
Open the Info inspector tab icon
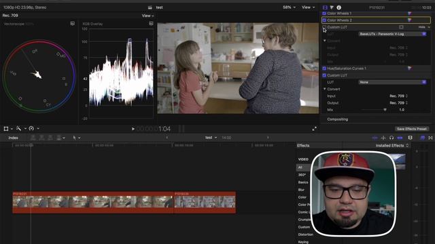(338, 7)
